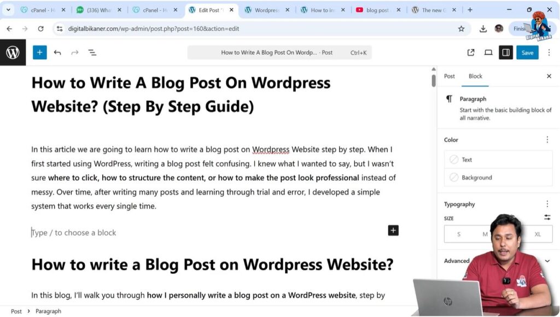Open the editor options menu
Image resolution: width=560 pixels, height=317 pixels.
tap(549, 52)
